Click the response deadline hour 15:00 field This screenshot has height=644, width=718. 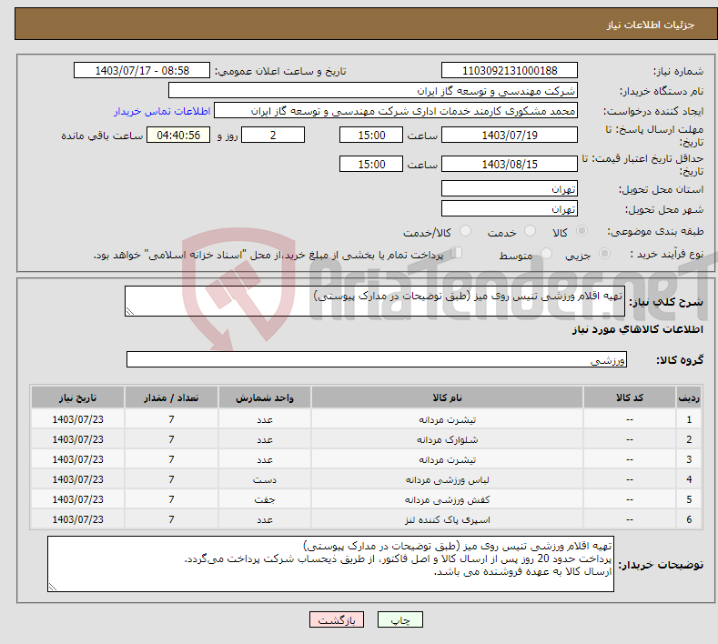pos(371,135)
